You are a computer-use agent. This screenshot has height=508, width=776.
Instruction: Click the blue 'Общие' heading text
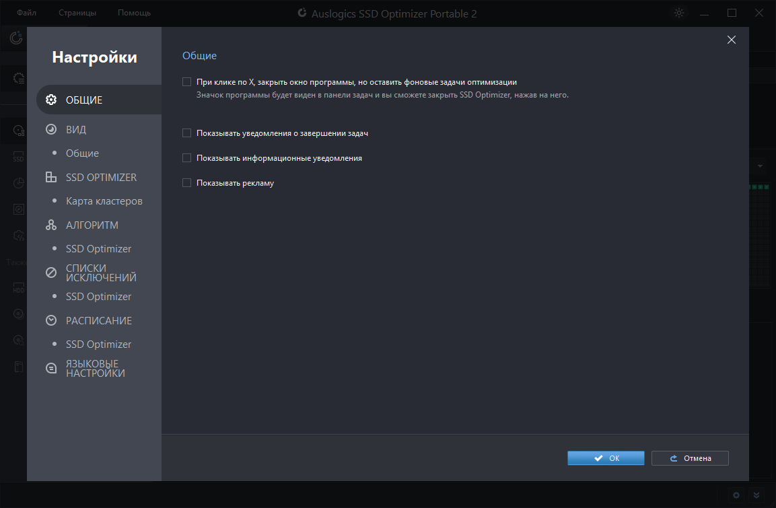click(199, 55)
